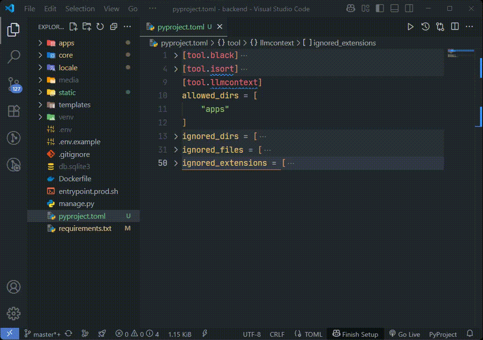Run the file with the play button

pyautogui.click(x=410, y=27)
